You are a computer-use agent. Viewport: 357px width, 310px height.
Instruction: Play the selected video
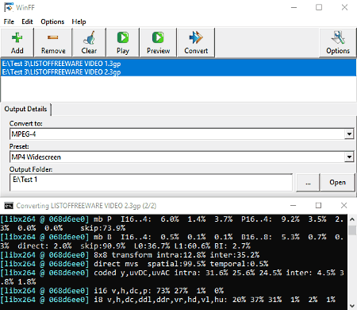coord(123,43)
